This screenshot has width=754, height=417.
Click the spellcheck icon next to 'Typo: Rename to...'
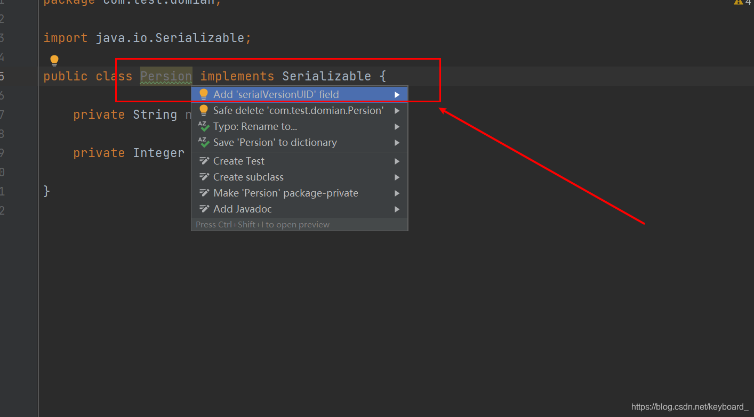tap(203, 126)
